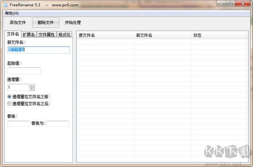Click the 开始处理 toolbar button
The height and width of the screenshot is (167, 253).
(73, 23)
